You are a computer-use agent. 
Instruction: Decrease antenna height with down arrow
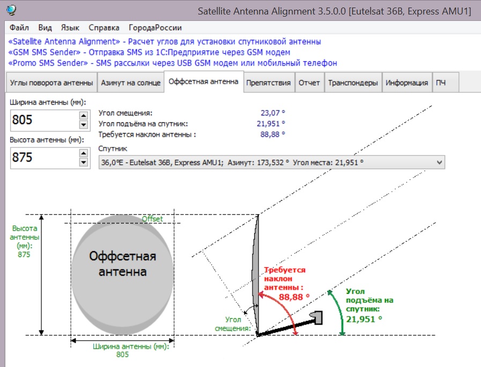[83, 162]
